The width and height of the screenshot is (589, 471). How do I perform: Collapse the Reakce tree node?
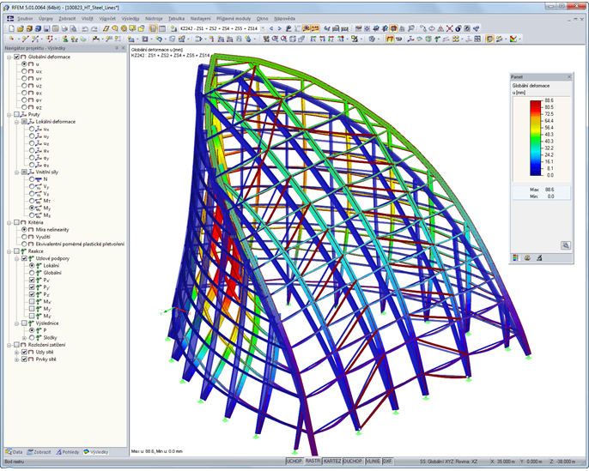click(9, 251)
